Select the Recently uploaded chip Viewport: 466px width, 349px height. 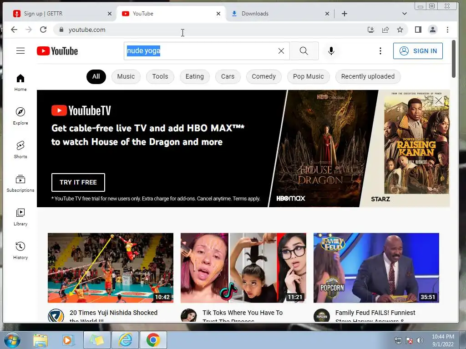click(368, 76)
